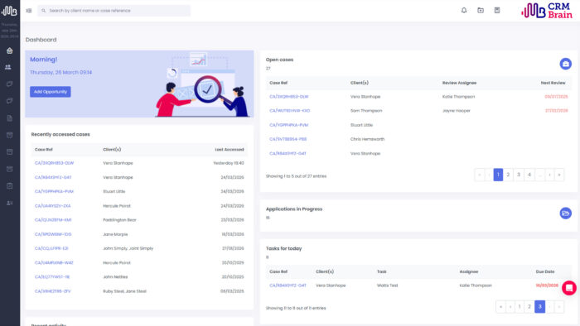Screen dimensions: 580x326
Task: Click the Applications in Progress heading
Action: pos(294,209)
